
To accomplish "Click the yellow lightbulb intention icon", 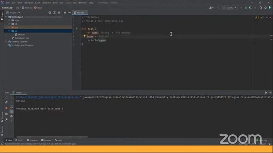I will pyautogui.click(x=84, y=36).
